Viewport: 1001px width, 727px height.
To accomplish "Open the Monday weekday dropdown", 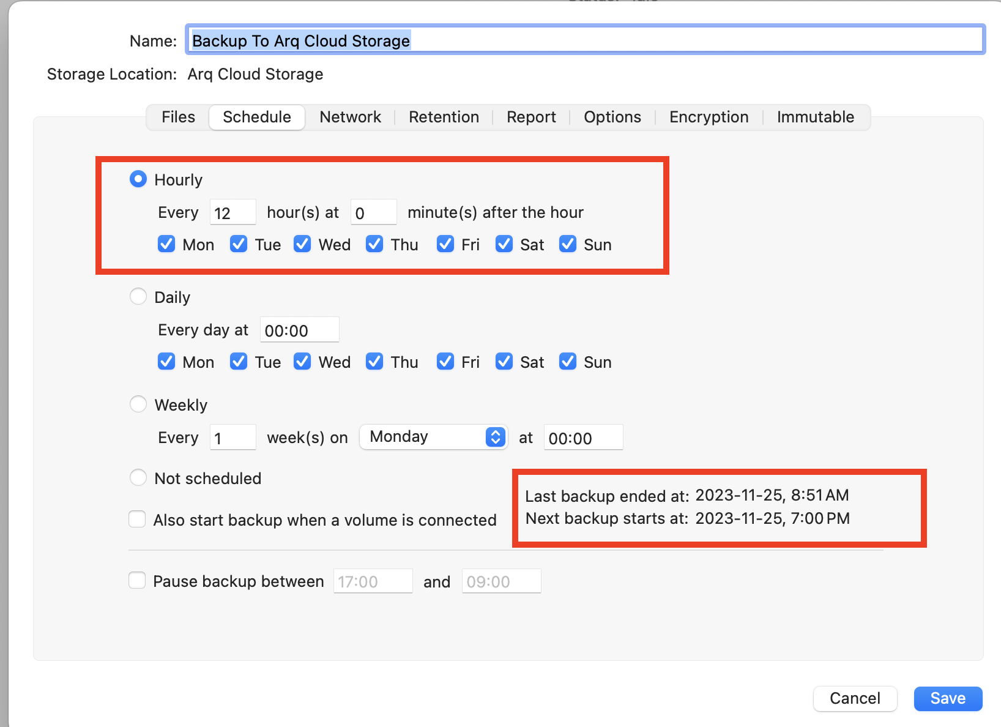I will [x=433, y=437].
